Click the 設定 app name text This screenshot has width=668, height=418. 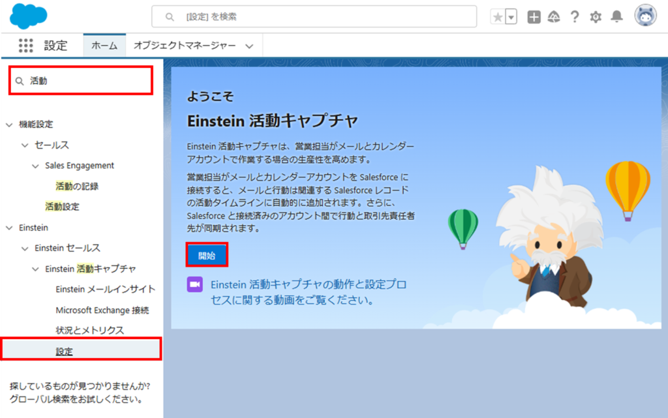click(56, 46)
